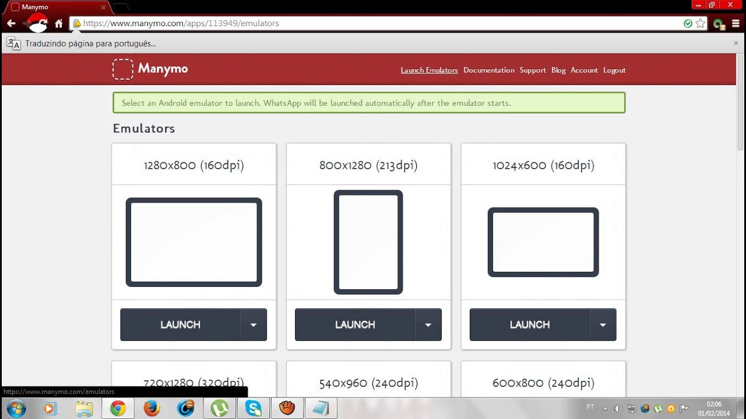746x419 pixels.
Task: Launch the 800x1280 (213dpi) emulator
Action: point(355,325)
